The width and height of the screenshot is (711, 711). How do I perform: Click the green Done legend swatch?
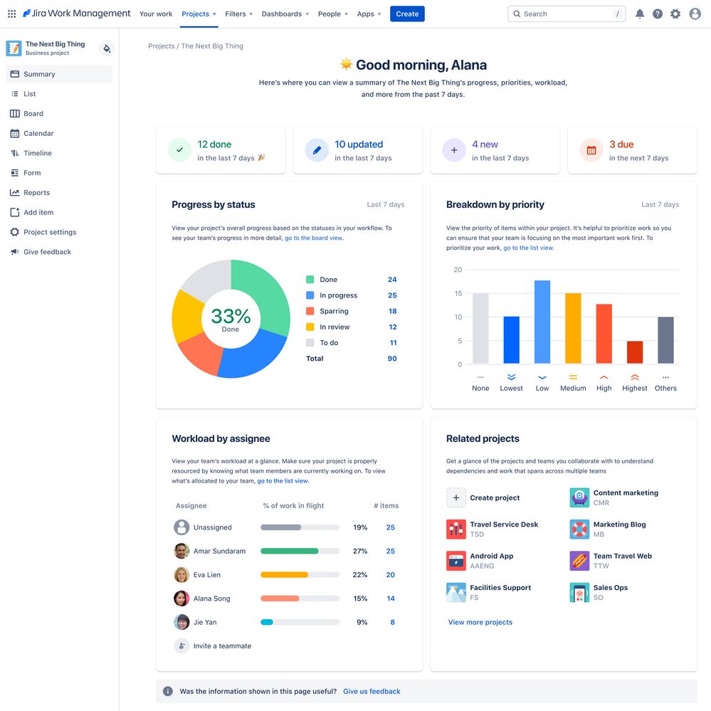pos(310,279)
